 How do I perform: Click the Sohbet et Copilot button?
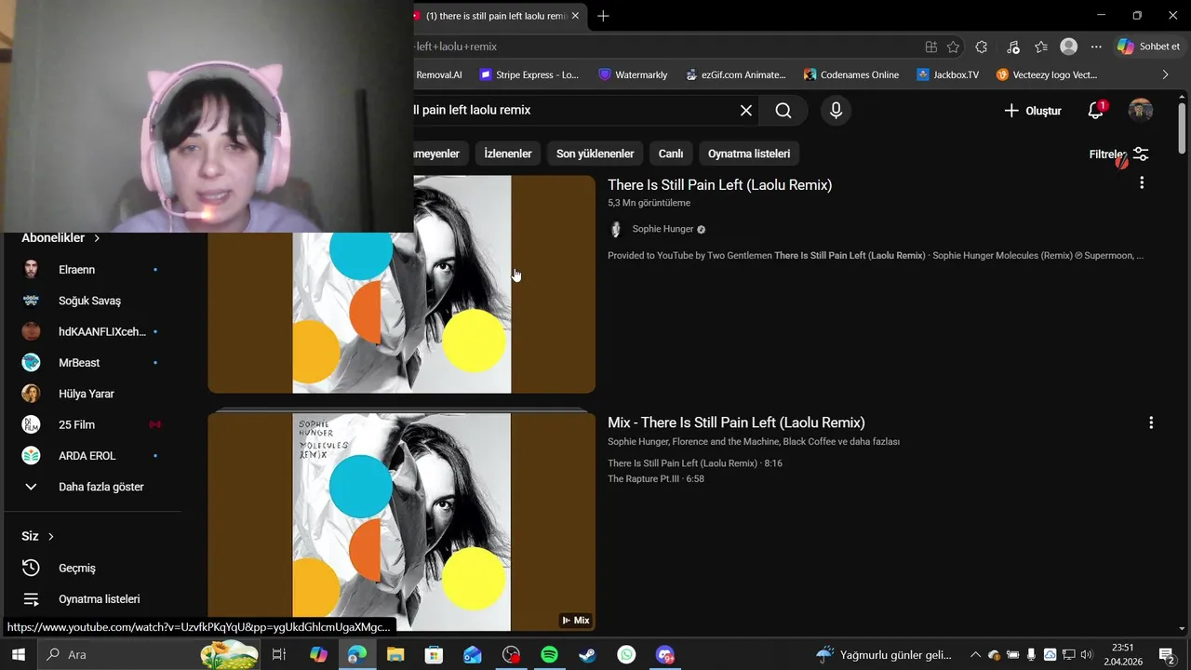coord(1149,47)
